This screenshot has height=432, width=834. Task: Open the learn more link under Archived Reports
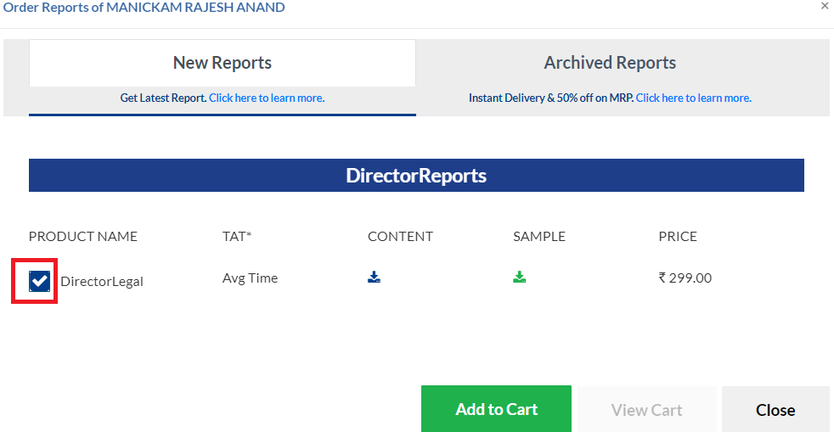click(694, 98)
